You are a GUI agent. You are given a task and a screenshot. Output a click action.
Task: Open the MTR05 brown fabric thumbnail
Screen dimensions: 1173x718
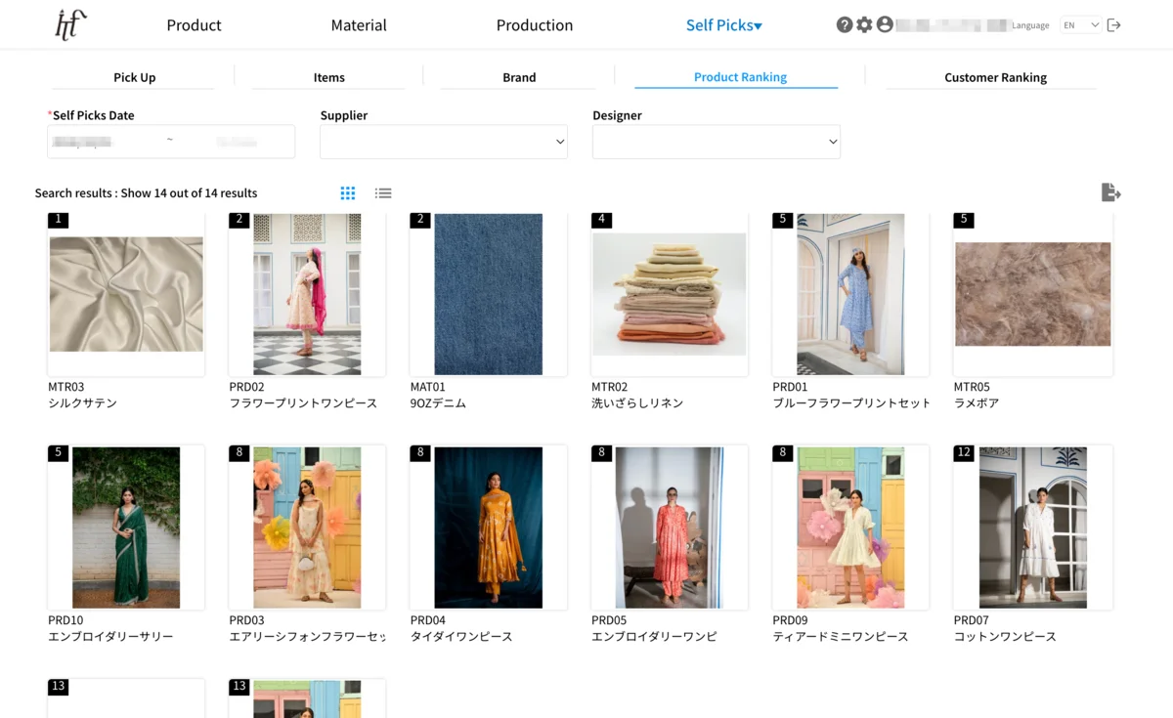(1033, 294)
